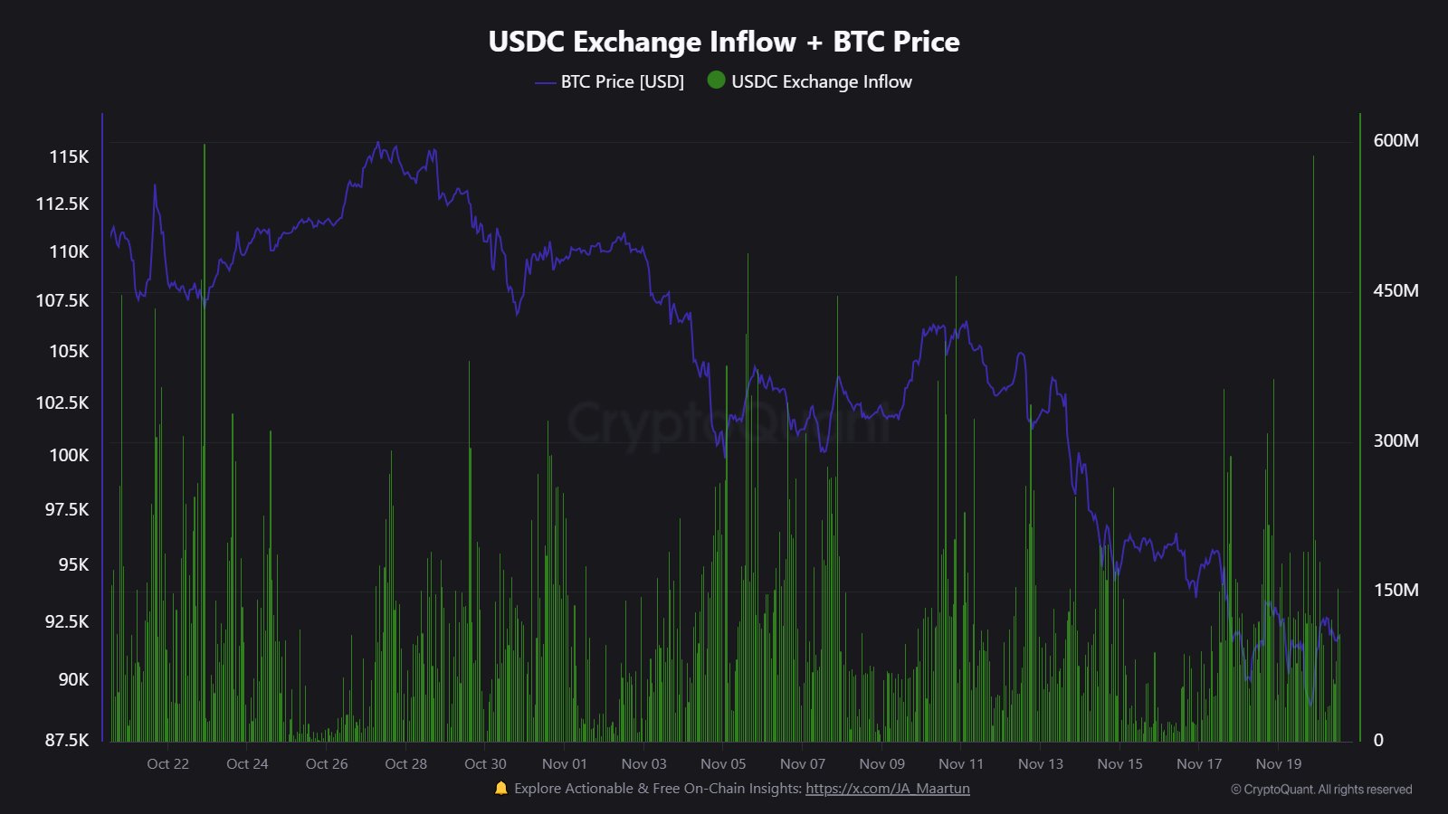Click the chart title USDC Exchange Inflow + BTC Price
This screenshot has width=1448, height=814.
723,42
